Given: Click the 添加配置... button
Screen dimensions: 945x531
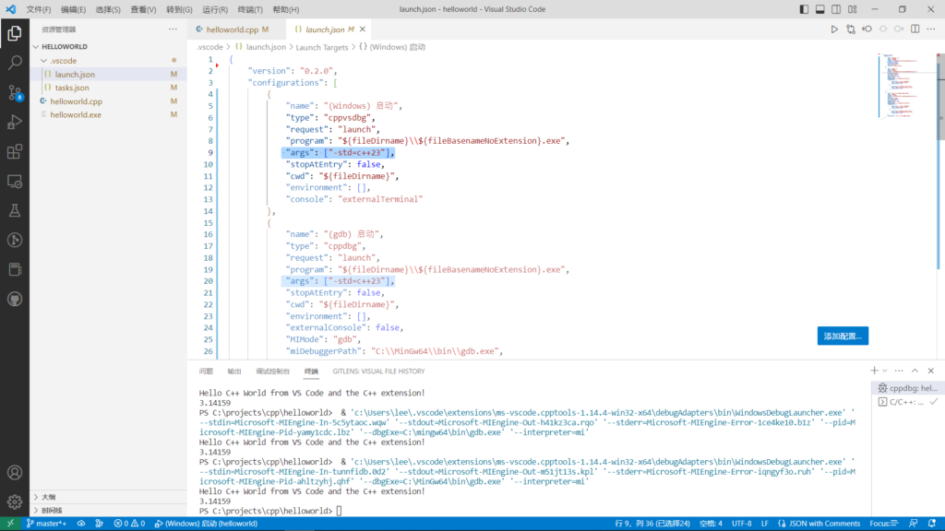Looking at the screenshot, I should (842, 336).
